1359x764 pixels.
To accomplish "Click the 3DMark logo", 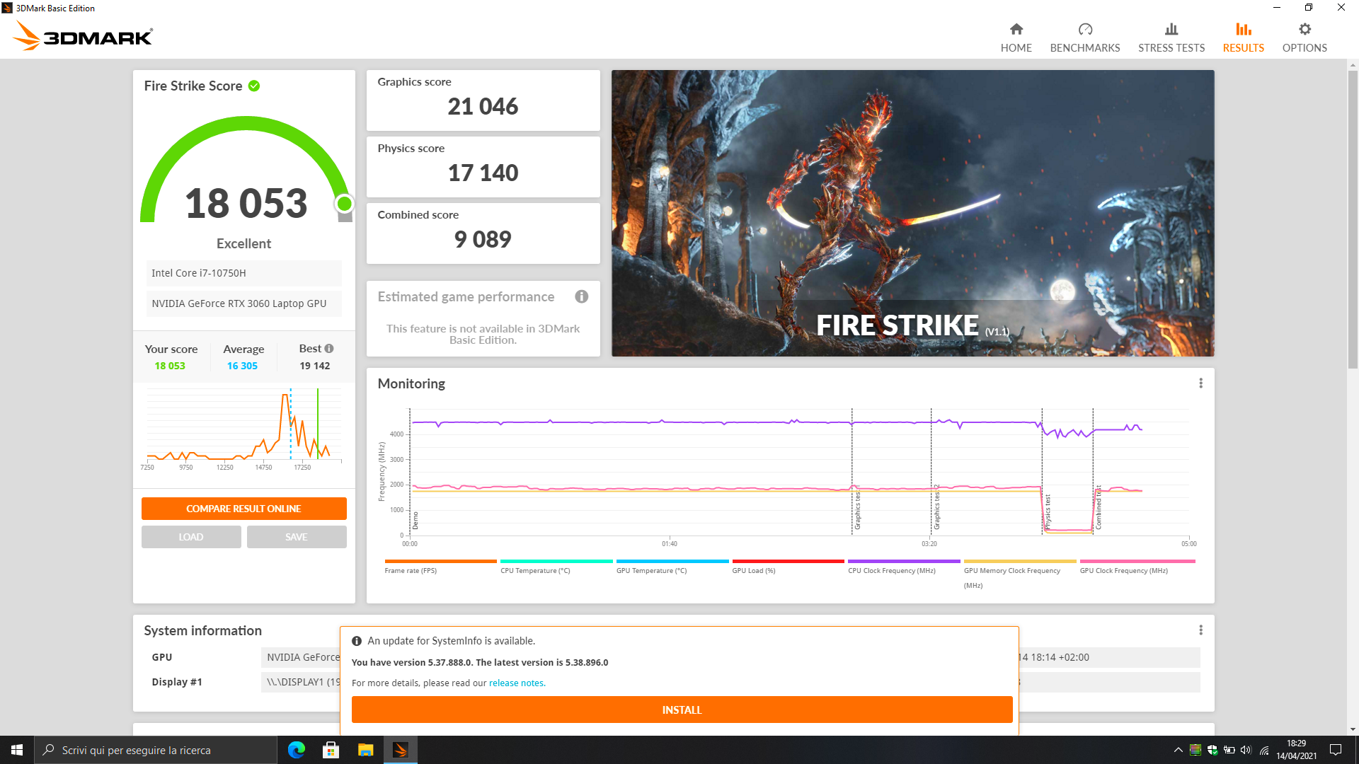I will click(83, 36).
